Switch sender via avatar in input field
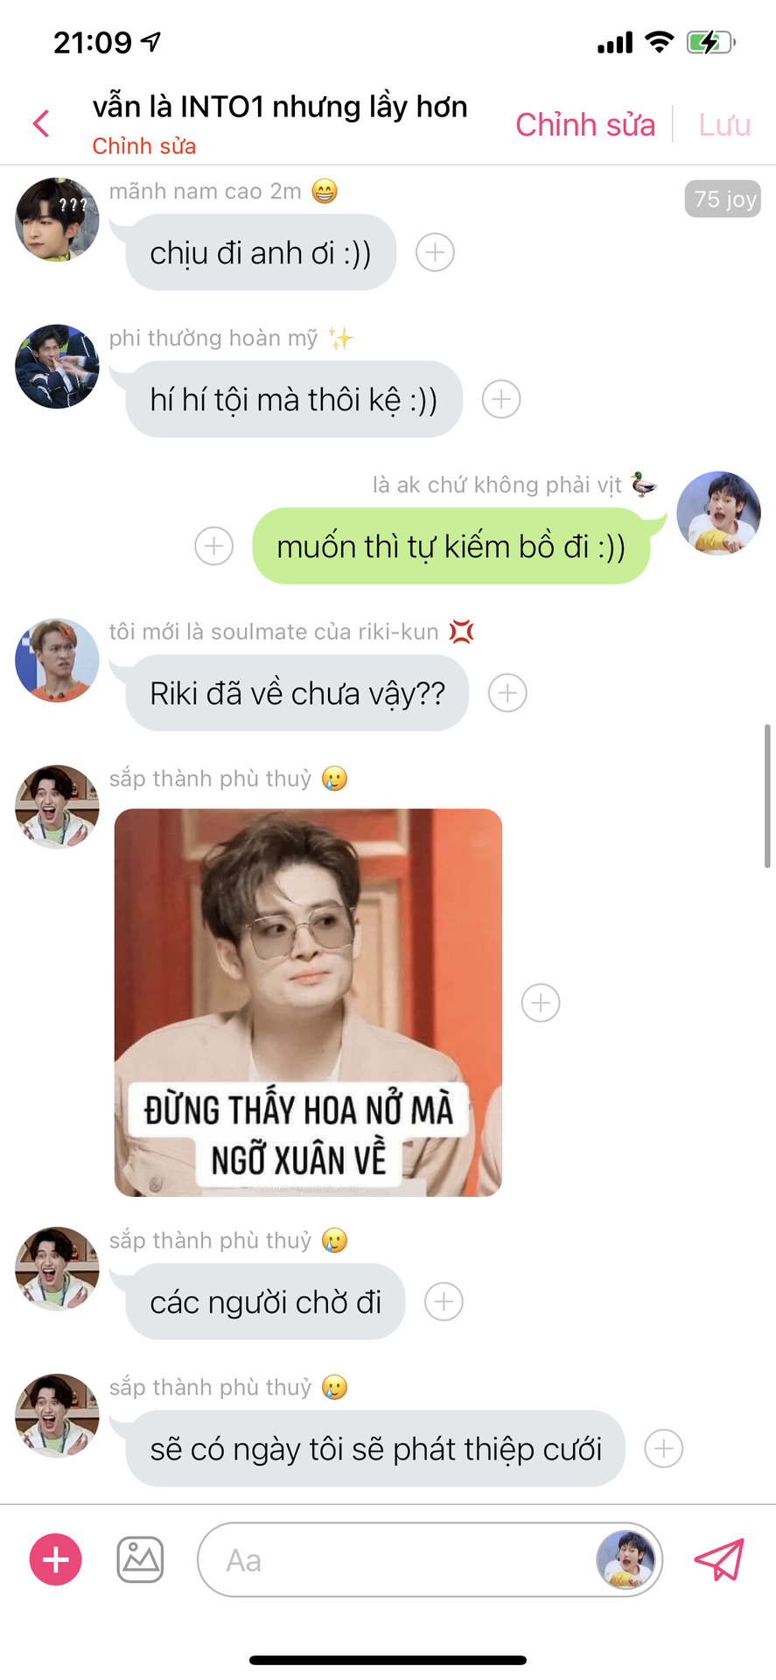 (626, 1559)
